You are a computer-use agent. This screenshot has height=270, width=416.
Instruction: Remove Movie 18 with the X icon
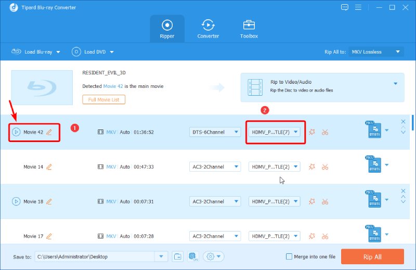tap(403, 191)
